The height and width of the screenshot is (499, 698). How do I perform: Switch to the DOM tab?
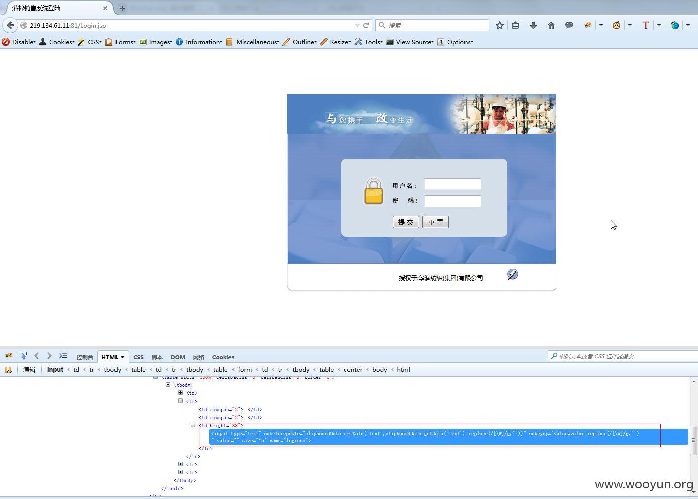pos(178,357)
